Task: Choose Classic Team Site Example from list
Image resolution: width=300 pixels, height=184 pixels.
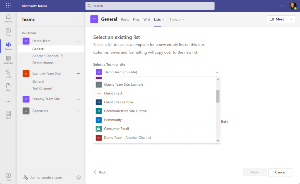Action: point(155,85)
